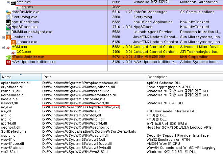Select ws2_32.dll in the DLL list
This screenshot has height=156, width=223.
pyautogui.click(x=10, y=152)
